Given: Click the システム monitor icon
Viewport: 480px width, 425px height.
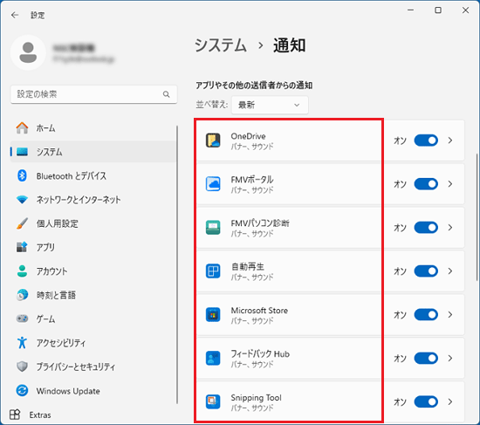Looking at the screenshot, I should click(x=22, y=152).
